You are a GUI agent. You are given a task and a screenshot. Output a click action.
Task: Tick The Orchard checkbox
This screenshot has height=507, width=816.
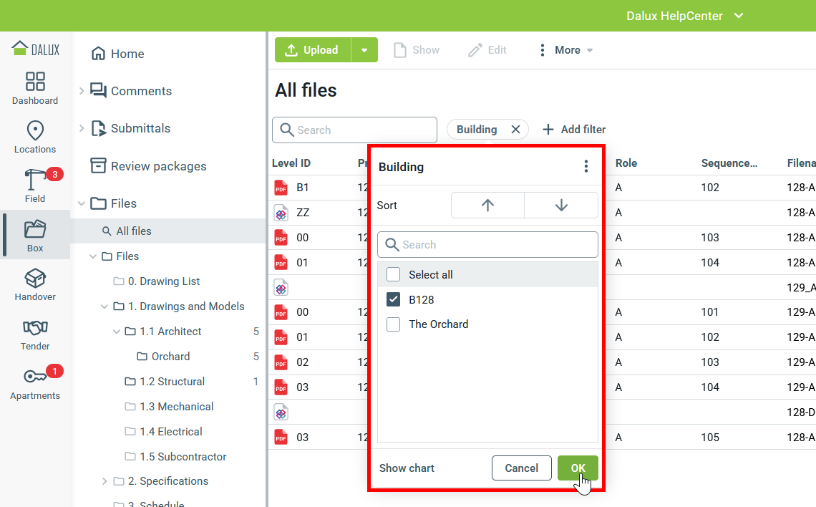coord(394,324)
